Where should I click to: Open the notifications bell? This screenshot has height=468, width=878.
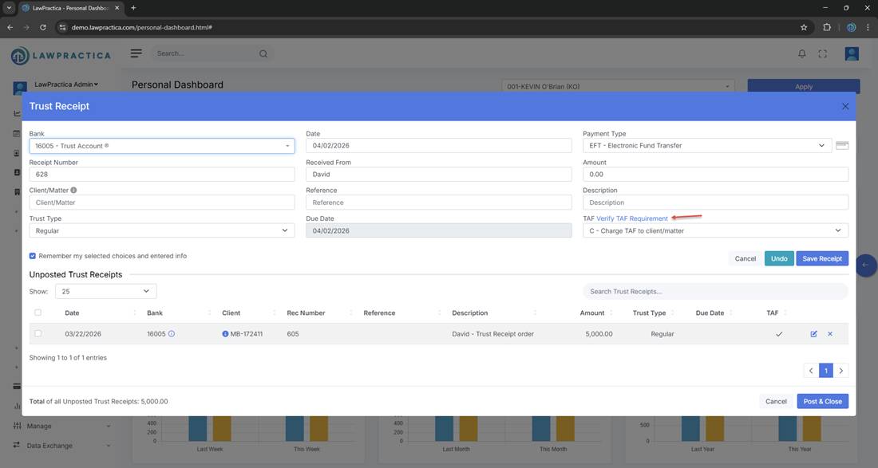click(x=802, y=53)
